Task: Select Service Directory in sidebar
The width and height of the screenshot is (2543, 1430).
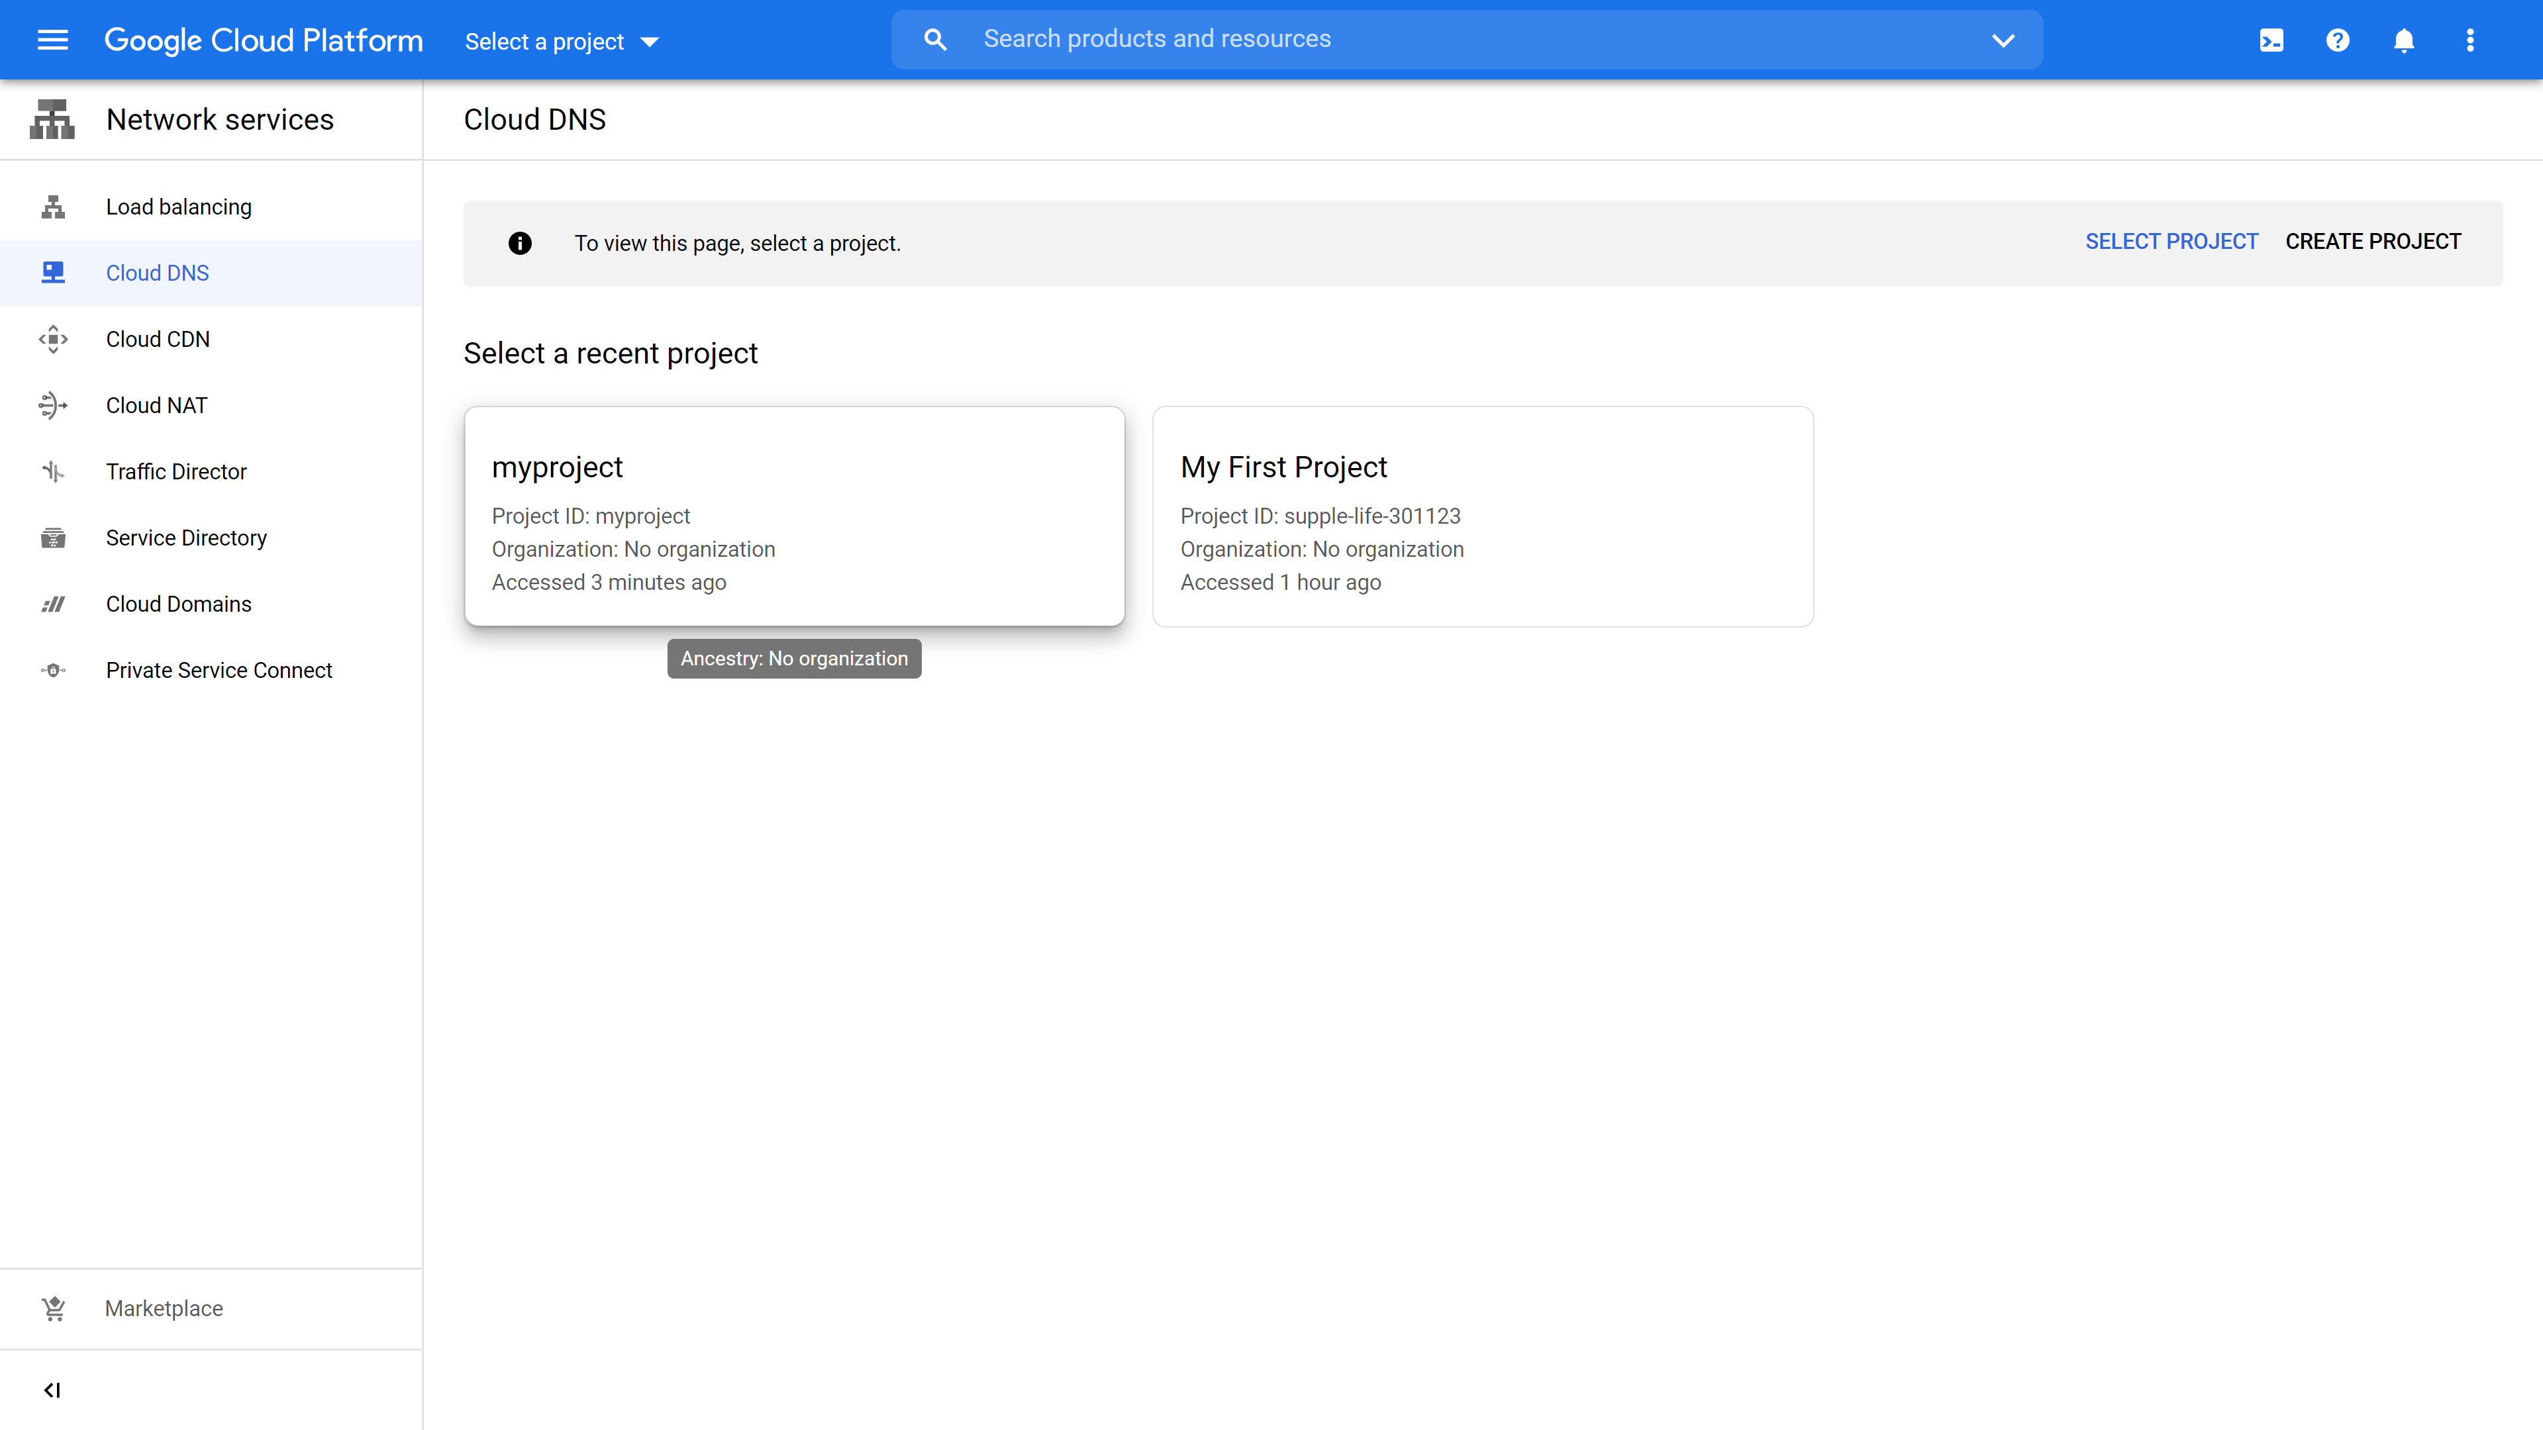Action: pyautogui.click(x=185, y=537)
